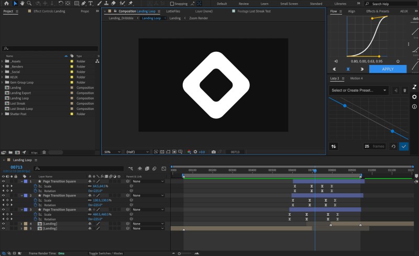Image resolution: width=419 pixels, height=256 pixels.
Task: Switch to the LottieFiles tab
Action: coord(173,11)
